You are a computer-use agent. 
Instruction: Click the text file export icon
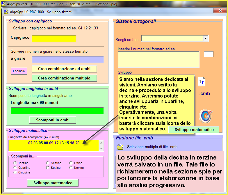[x=202, y=81]
